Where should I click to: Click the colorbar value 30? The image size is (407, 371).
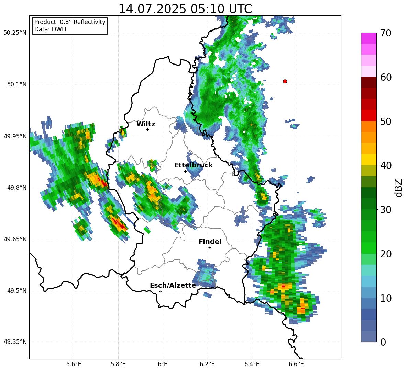386,210
